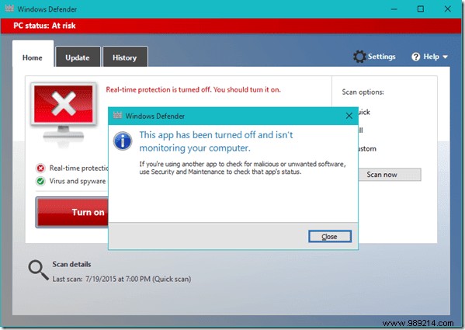
Task: Click 'Real-time protection is turned off' message
Action: click(x=193, y=89)
